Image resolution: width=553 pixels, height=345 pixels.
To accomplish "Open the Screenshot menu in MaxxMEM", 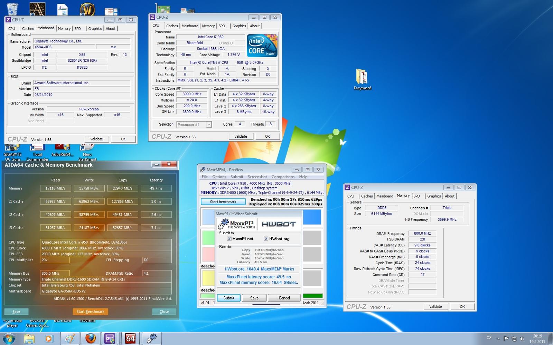I will (257, 177).
